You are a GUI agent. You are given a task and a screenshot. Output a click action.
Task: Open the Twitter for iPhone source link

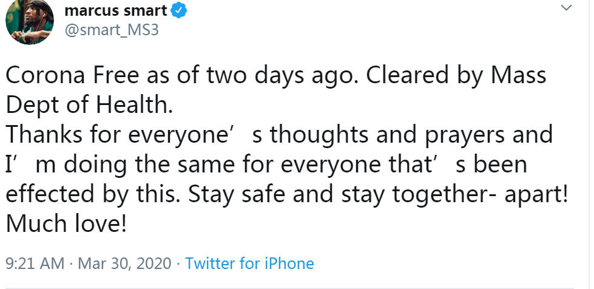point(249,263)
